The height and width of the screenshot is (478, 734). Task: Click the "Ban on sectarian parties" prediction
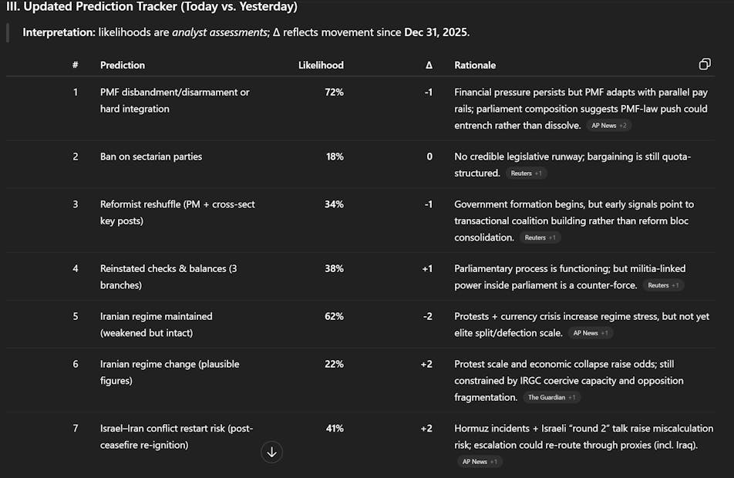[151, 157]
